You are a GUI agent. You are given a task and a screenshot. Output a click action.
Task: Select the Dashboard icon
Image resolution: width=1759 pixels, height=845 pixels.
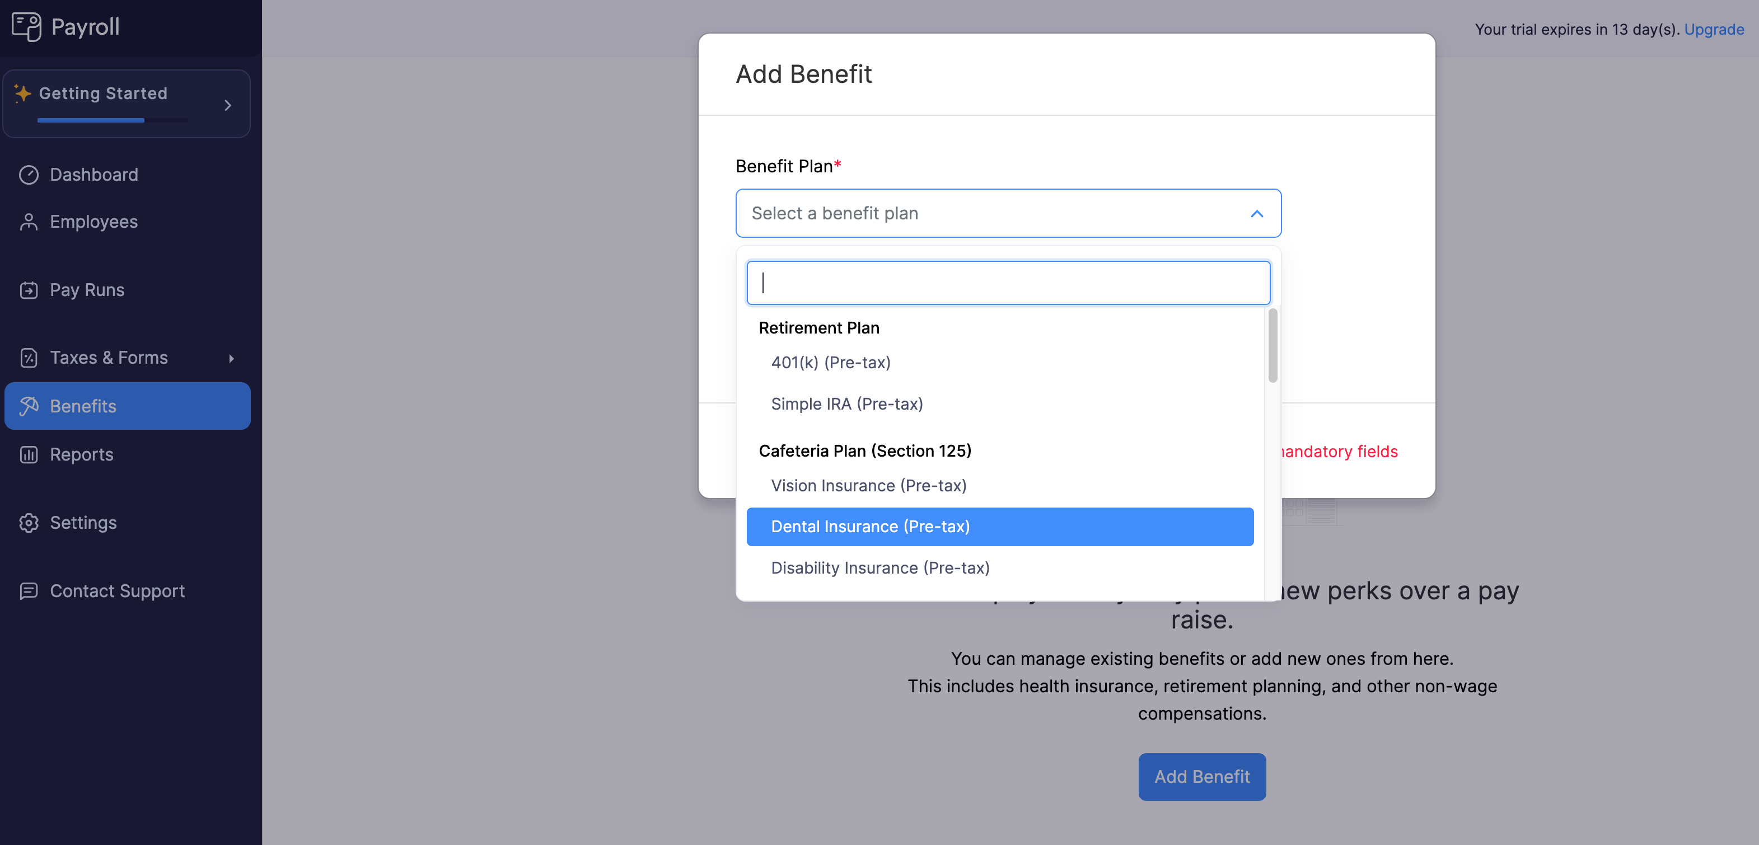tap(29, 175)
